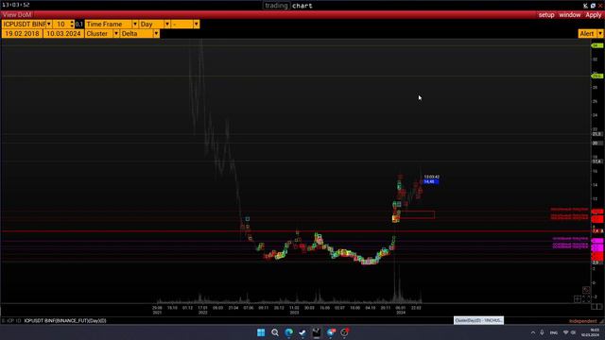Click the Apply button
Screen dimensions: 605x340
pos(594,15)
